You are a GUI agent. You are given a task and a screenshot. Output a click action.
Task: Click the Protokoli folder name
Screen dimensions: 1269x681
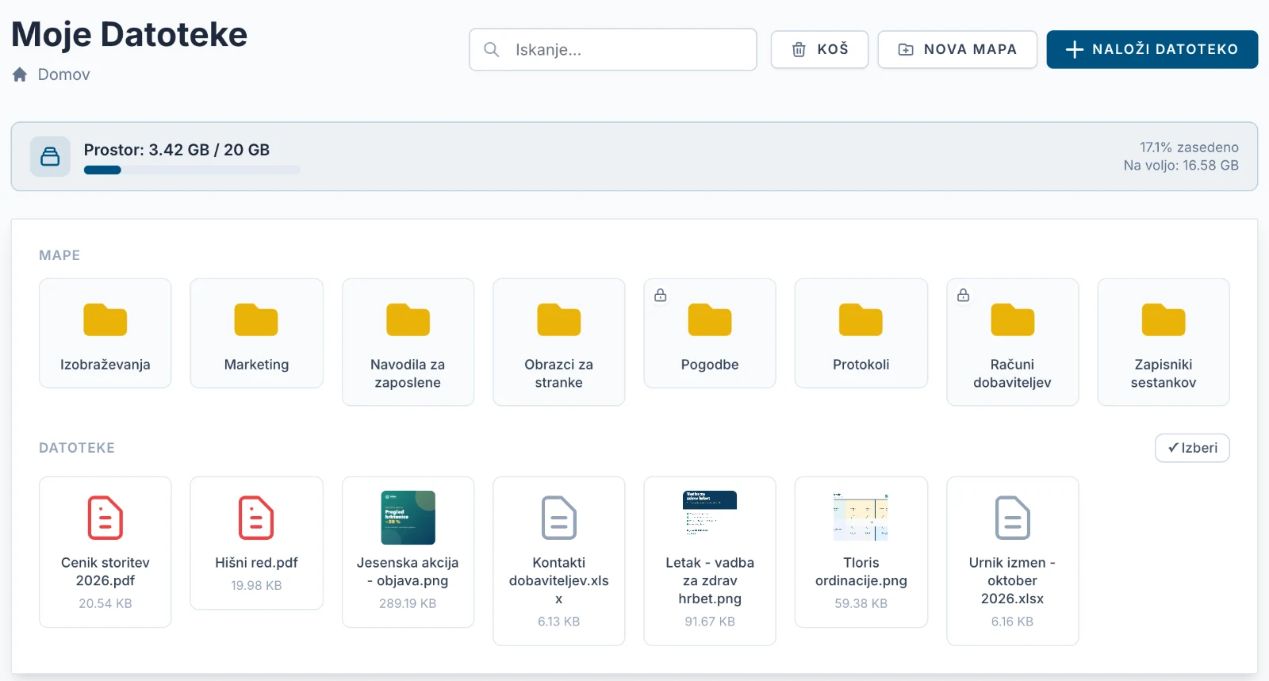coord(861,365)
